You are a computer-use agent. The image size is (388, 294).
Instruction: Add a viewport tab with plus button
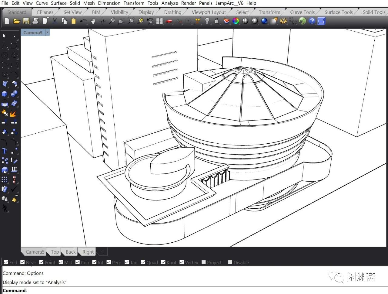[102, 252]
